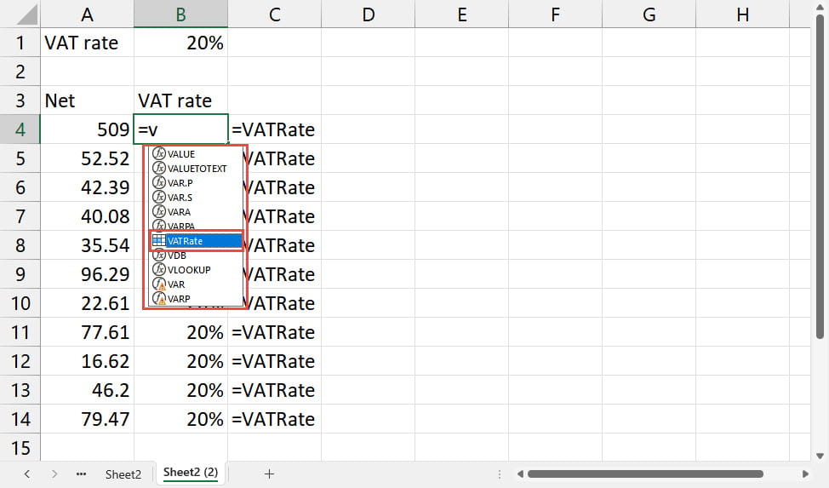Choose VLOOKUP function from suggestion list
The image size is (829, 488).
(x=189, y=270)
